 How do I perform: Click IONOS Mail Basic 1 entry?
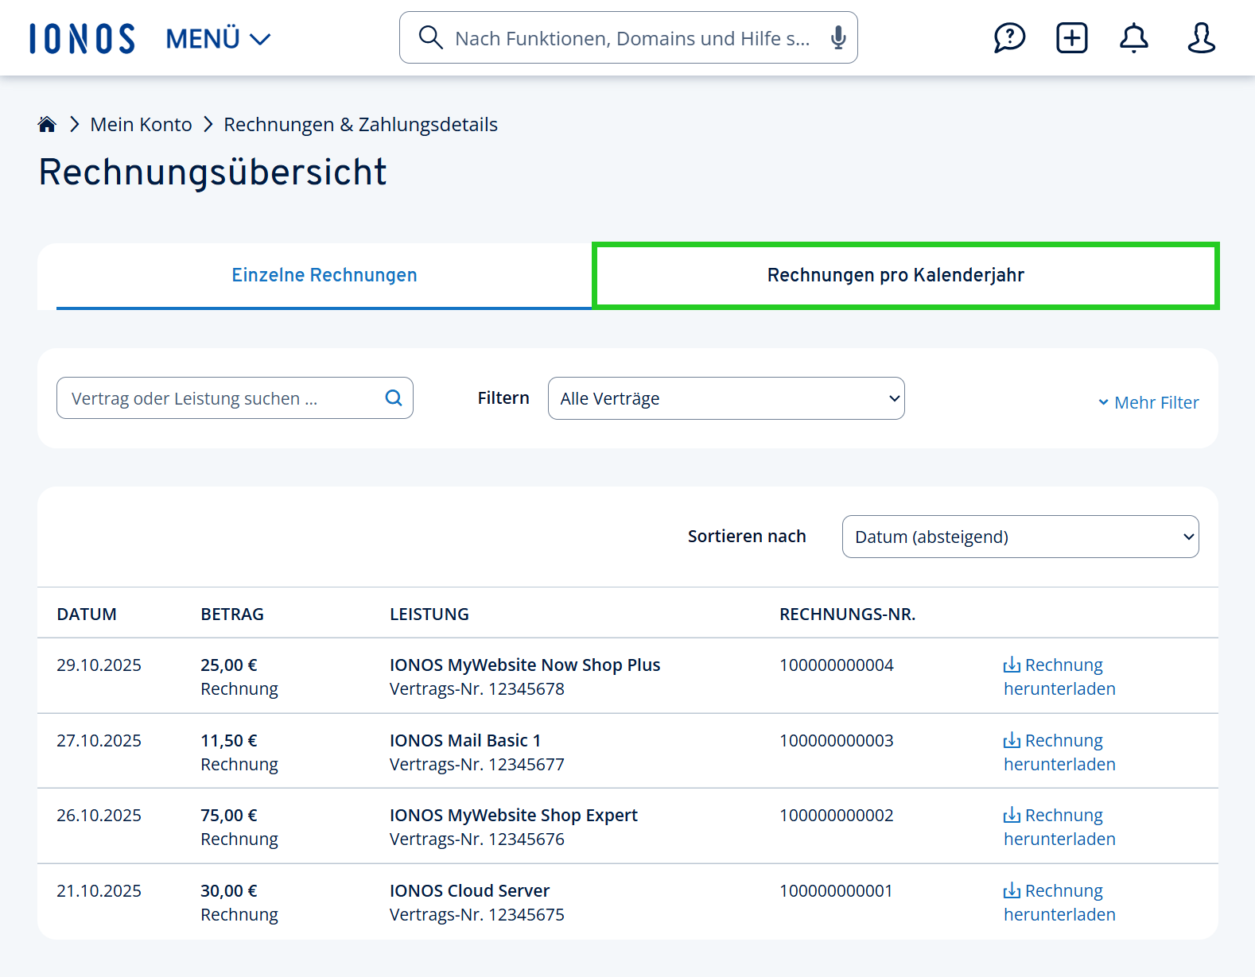coord(465,740)
